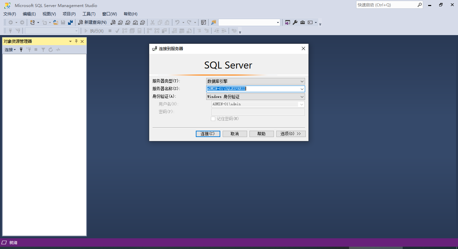Refresh the Object Explorer tree
Viewport: 458px width, 249px height.
51,49
